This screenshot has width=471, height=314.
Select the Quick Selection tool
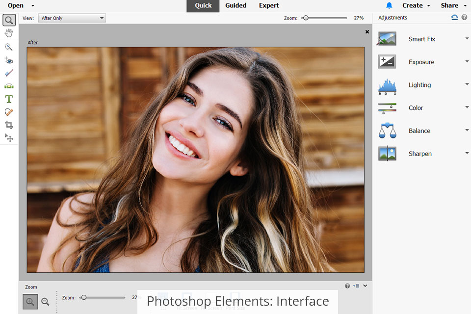tap(9, 47)
